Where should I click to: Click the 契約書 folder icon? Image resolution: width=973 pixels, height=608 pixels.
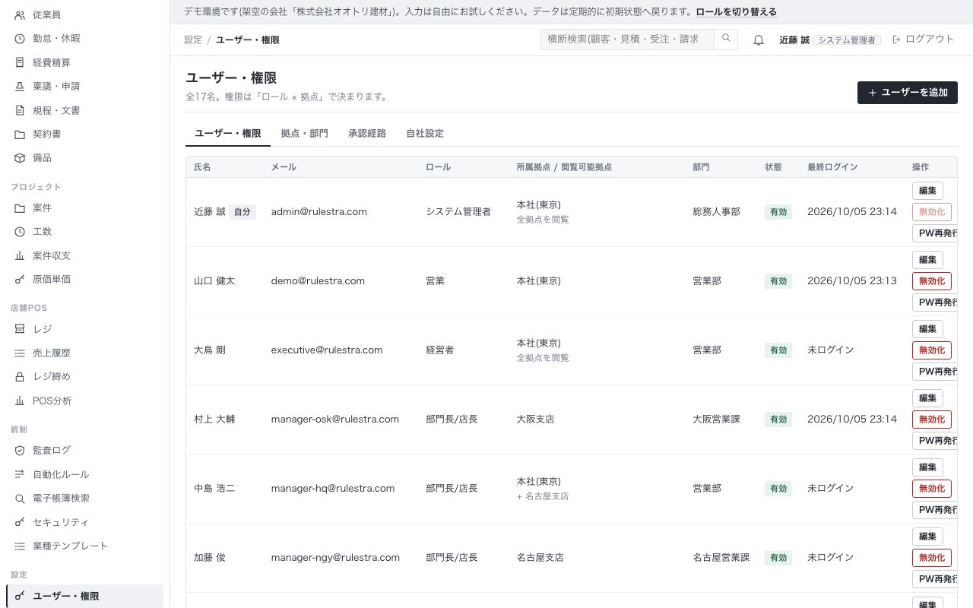pyautogui.click(x=20, y=134)
